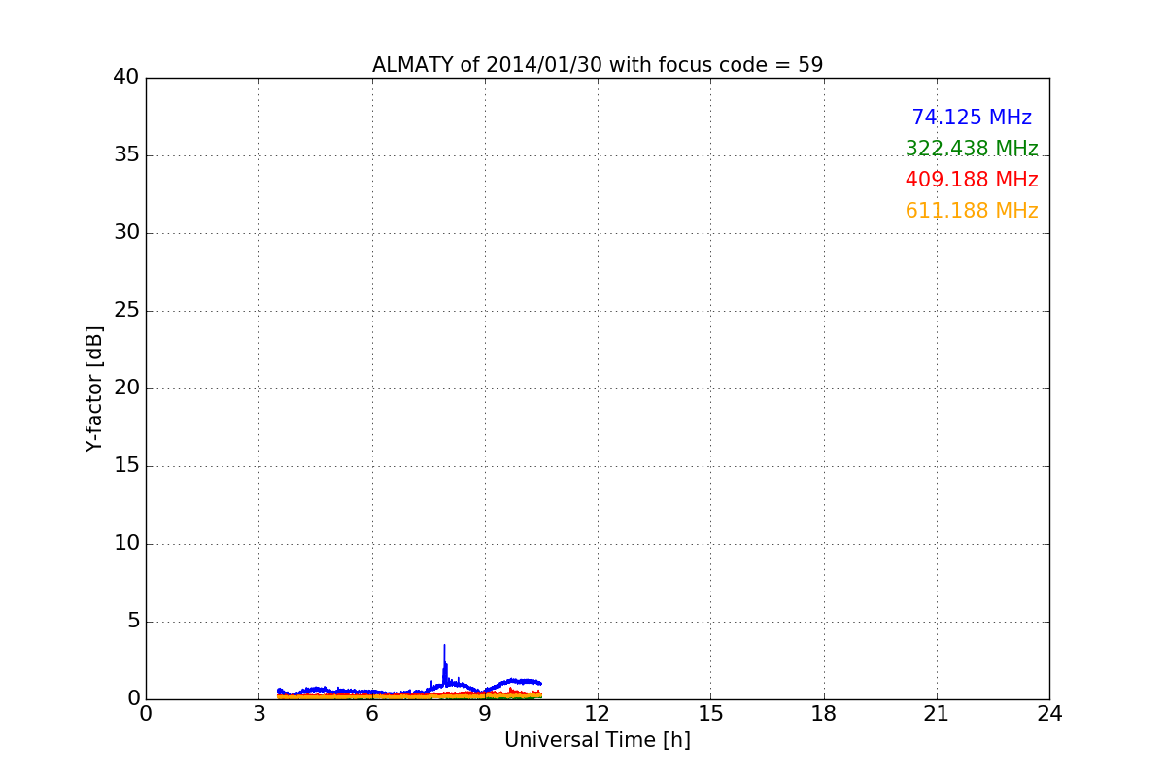Click x-axis tick label 3
This screenshot has width=1166, height=777.
click(x=258, y=714)
